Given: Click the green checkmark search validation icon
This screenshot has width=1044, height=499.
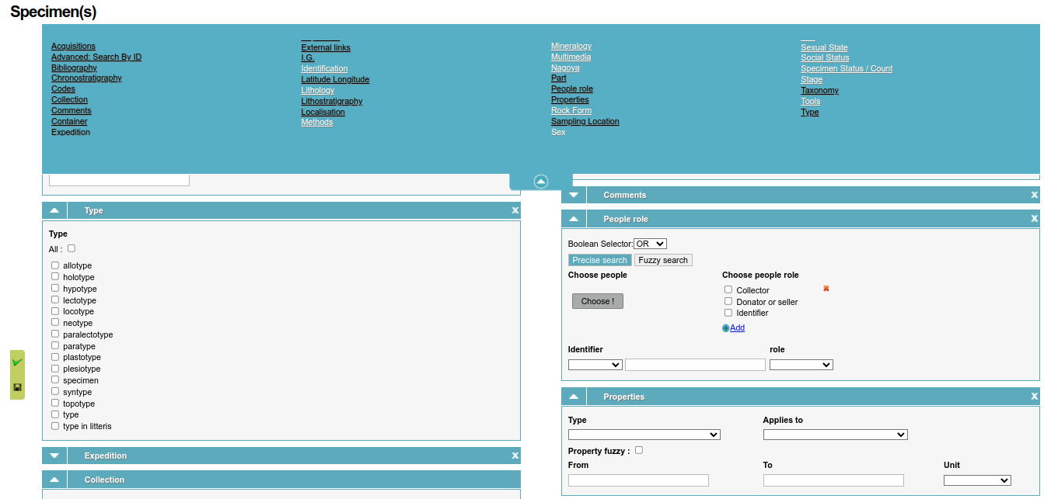Looking at the screenshot, I should point(16,362).
